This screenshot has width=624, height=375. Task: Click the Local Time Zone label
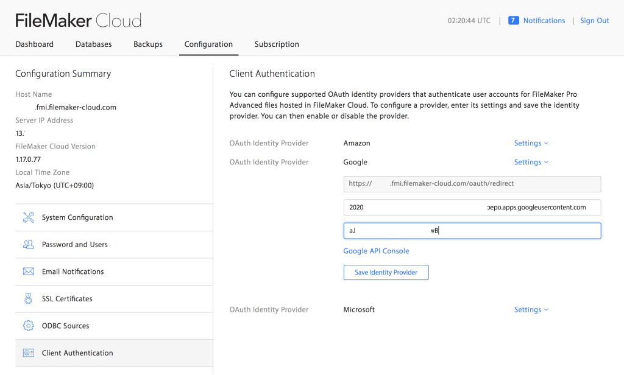[42, 173]
